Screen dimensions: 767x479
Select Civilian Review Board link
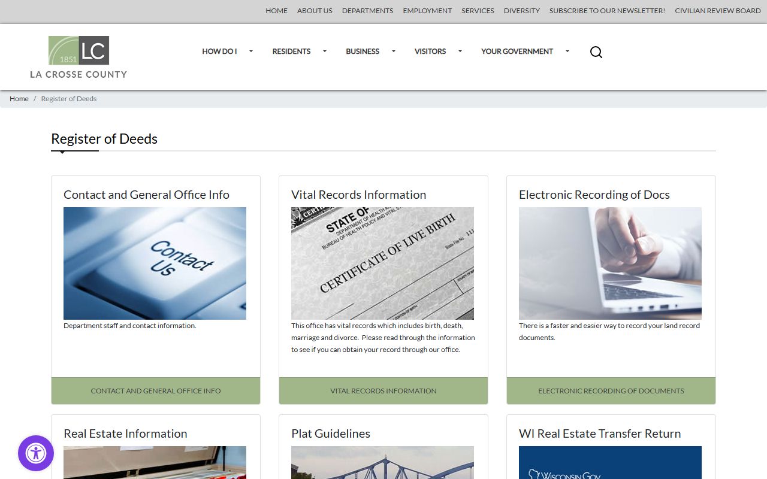[717, 11]
